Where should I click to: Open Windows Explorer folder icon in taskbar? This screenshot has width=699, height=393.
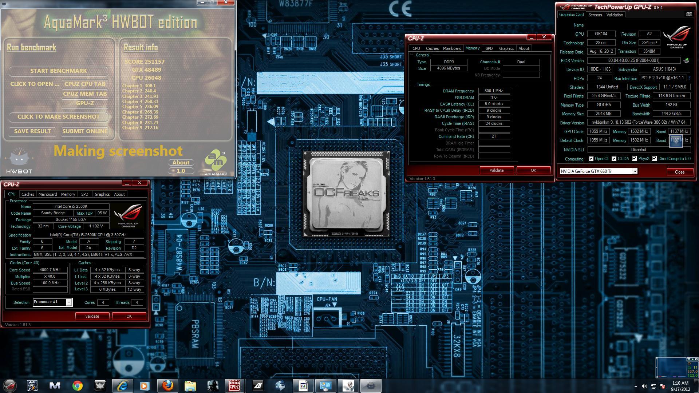point(190,386)
